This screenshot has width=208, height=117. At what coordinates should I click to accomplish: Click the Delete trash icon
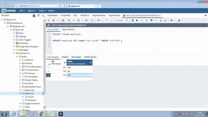pos(92,20)
